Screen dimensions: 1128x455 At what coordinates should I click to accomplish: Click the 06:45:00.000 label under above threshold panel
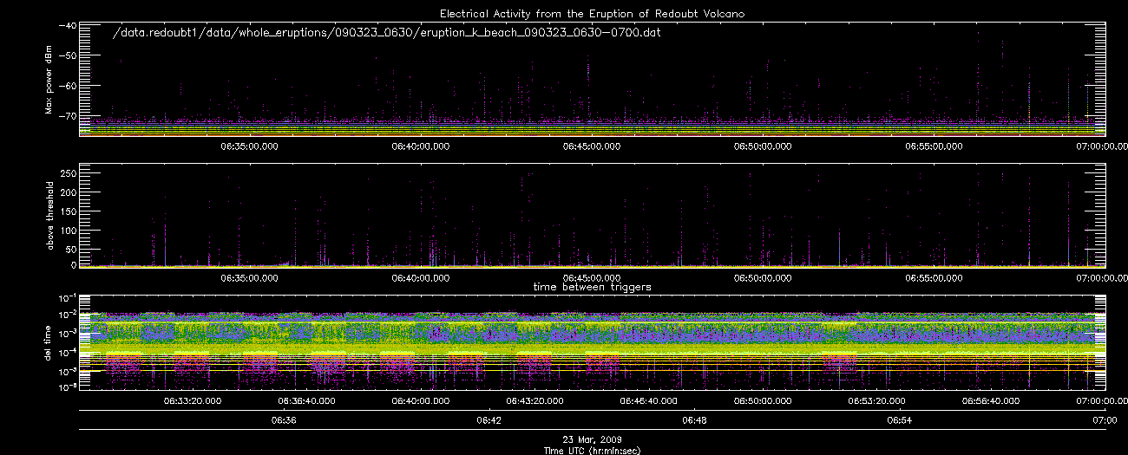592,278
